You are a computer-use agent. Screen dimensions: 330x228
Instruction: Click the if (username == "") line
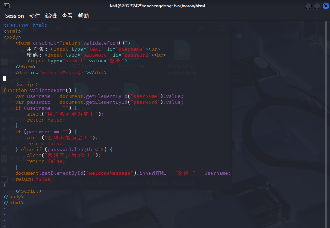tap(46, 108)
